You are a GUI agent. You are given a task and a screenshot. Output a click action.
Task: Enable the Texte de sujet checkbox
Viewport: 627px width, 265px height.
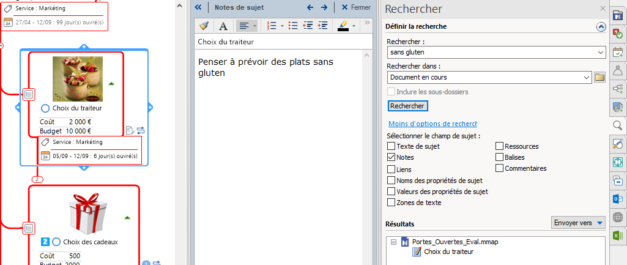pos(391,146)
